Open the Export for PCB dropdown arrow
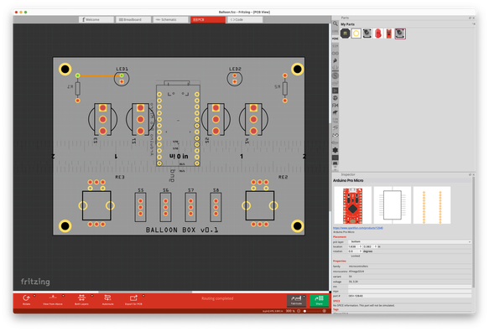 143,296
